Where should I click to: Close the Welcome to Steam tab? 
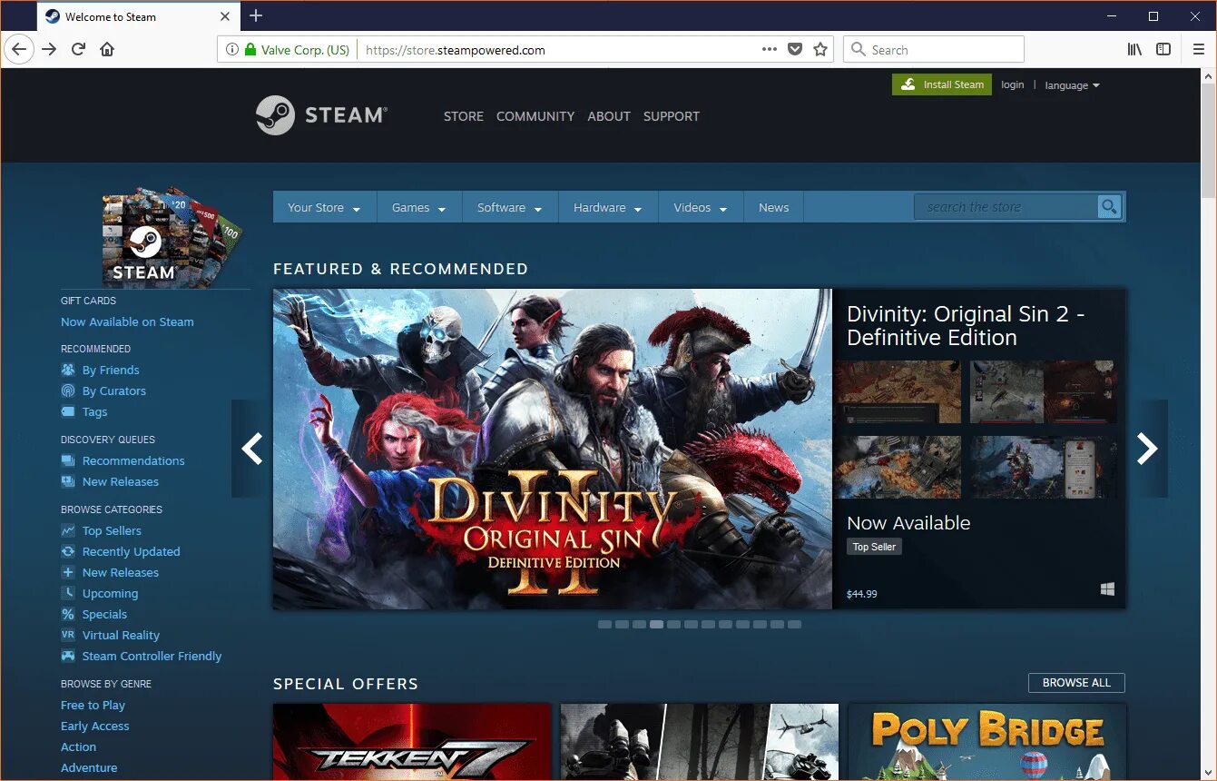coord(225,16)
